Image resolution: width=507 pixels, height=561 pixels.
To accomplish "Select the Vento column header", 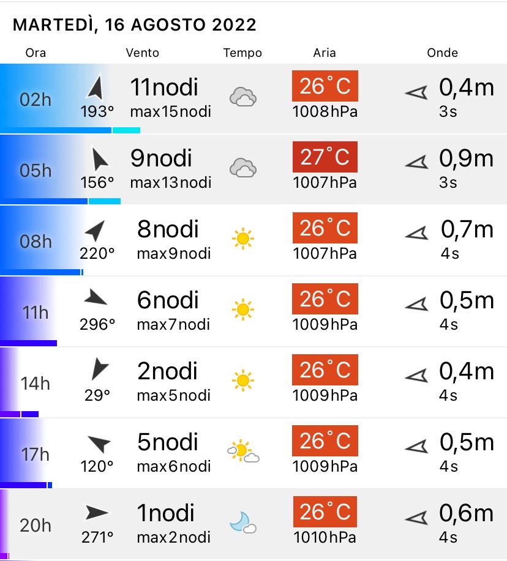I will (x=142, y=53).
